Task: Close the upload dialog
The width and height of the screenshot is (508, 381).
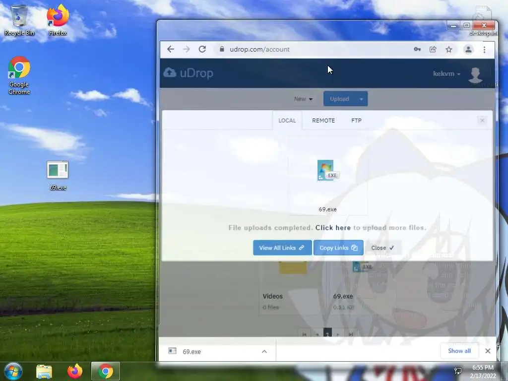Action: [x=382, y=248]
